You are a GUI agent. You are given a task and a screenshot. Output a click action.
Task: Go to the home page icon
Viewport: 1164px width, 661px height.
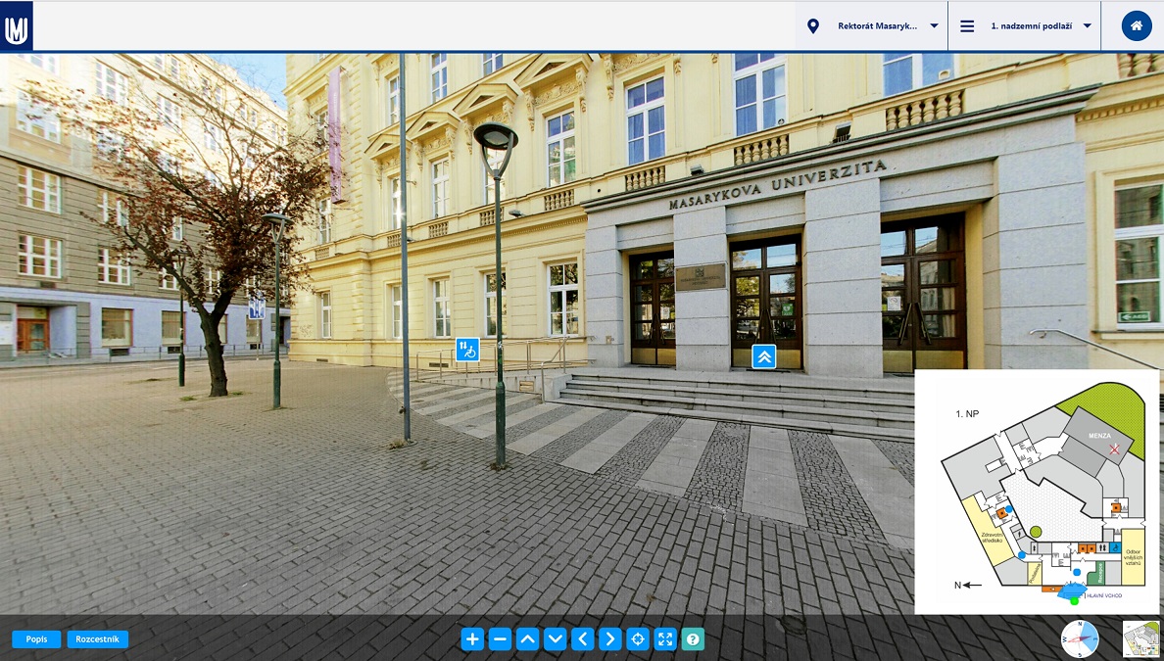tap(1136, 26)
